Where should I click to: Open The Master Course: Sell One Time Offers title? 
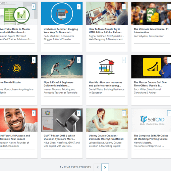pos(150,84)
